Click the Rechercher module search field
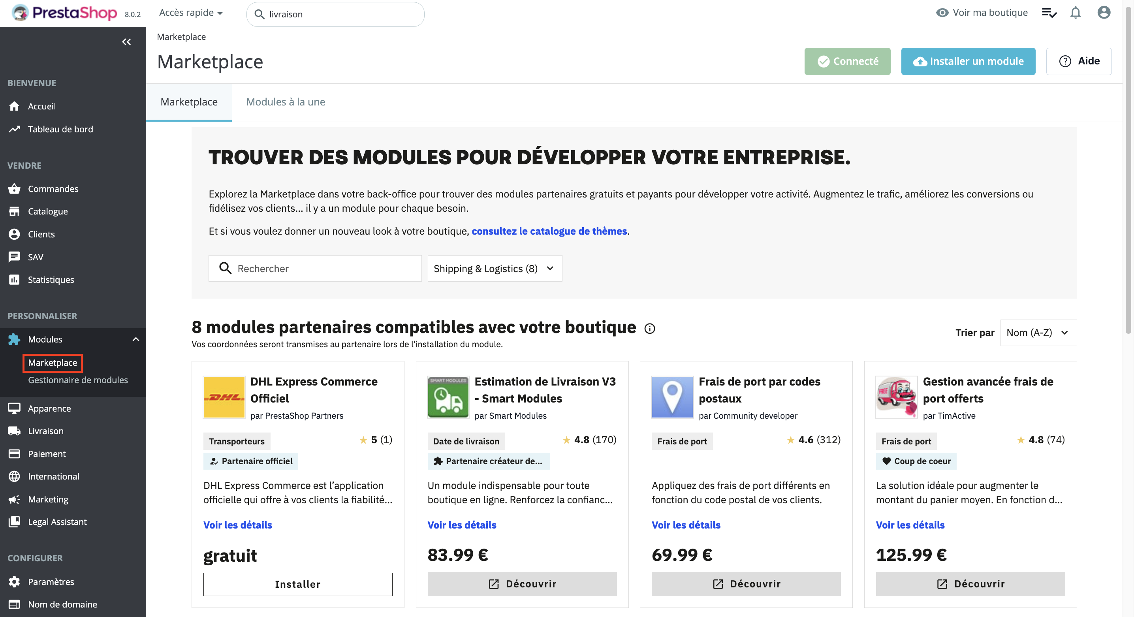 (x=315, y=269)
